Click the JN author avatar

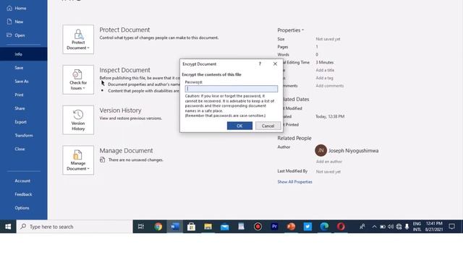pos(321,150)
